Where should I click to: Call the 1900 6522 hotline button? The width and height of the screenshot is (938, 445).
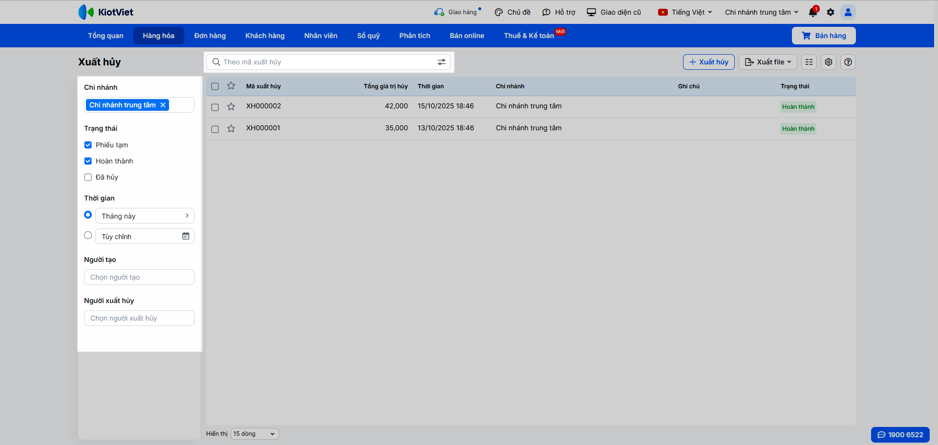pos(900,435)
